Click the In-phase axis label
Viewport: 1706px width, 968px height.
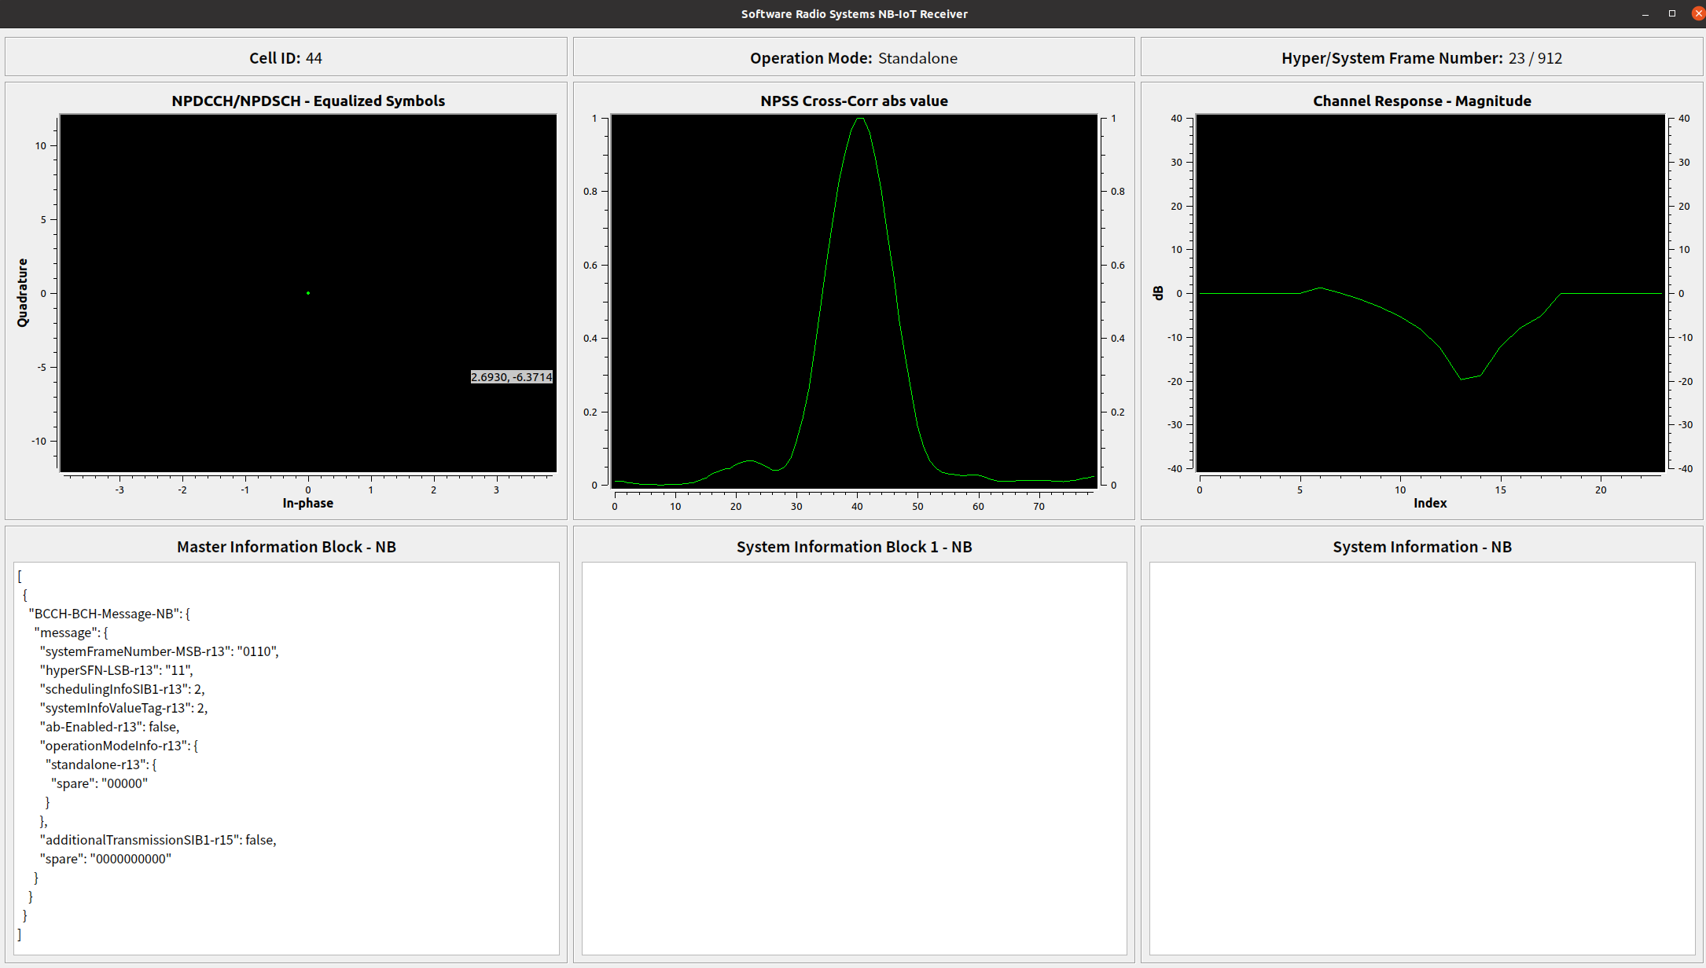tap(307, 503)
